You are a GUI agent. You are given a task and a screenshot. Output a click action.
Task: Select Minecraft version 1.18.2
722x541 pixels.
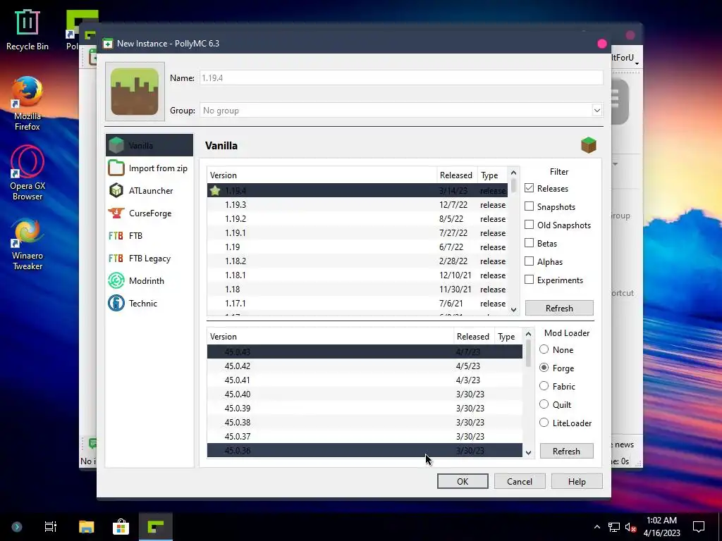(357, 261)
